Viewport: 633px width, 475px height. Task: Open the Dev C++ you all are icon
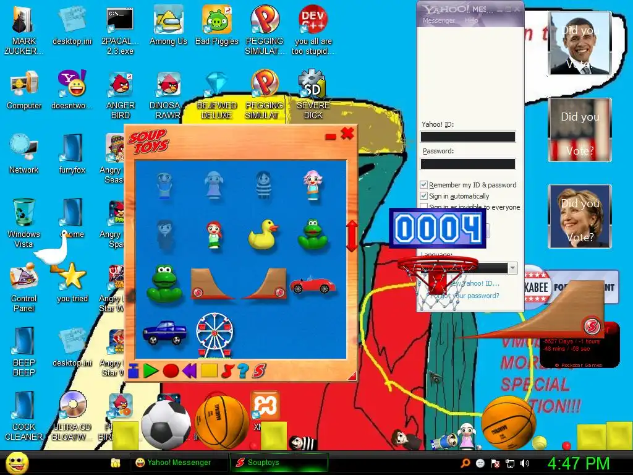313,30
